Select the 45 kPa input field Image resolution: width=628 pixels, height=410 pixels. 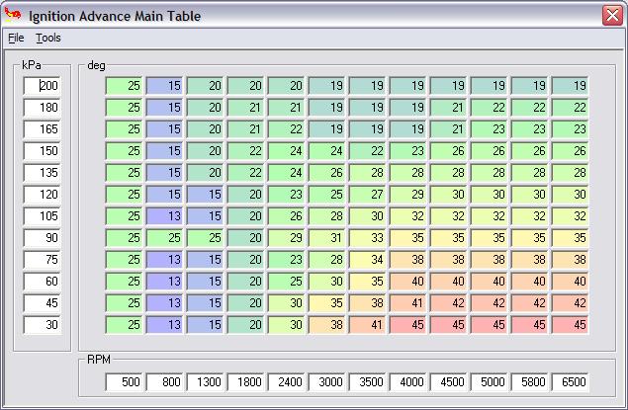(x=42, y=302)
